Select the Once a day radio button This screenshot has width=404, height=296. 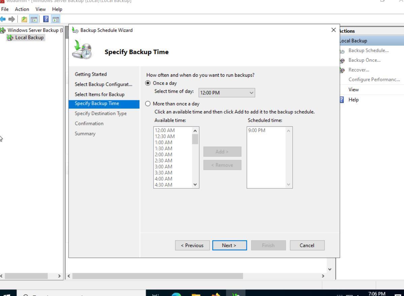147,83
